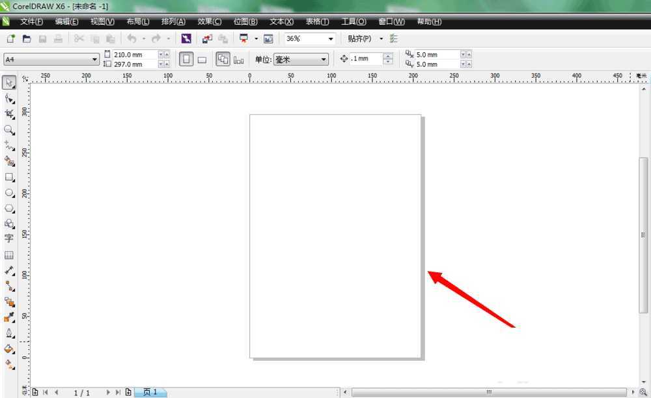Add page after current page
Screen dimensions: 651x398
click(x=128, y=392)
